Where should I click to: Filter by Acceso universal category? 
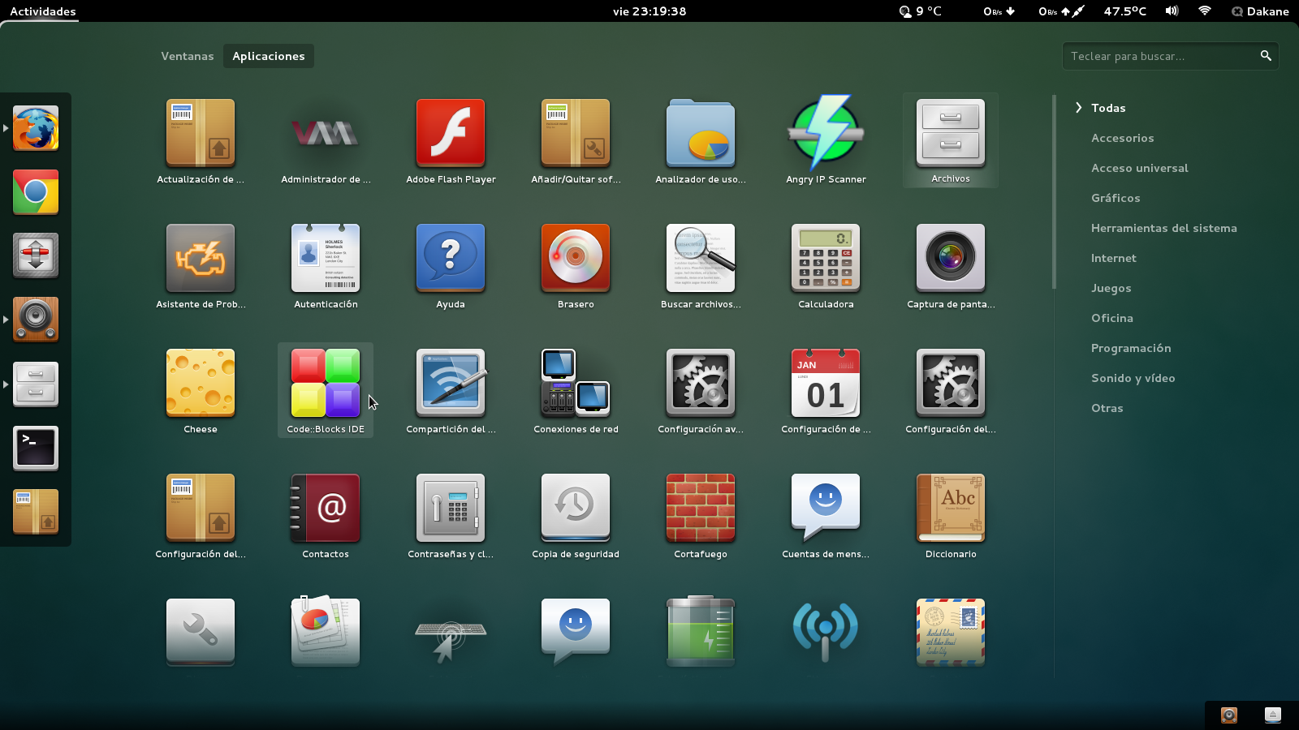tap(1139, 168)
